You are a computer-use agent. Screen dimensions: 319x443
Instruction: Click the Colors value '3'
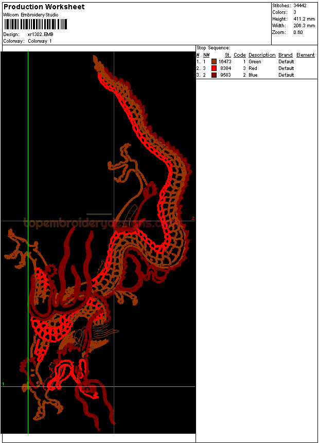pyautogui.click(x=295, y=12)
